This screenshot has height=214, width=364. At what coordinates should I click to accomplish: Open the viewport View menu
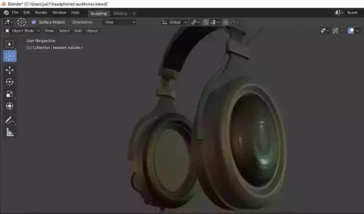49,31
